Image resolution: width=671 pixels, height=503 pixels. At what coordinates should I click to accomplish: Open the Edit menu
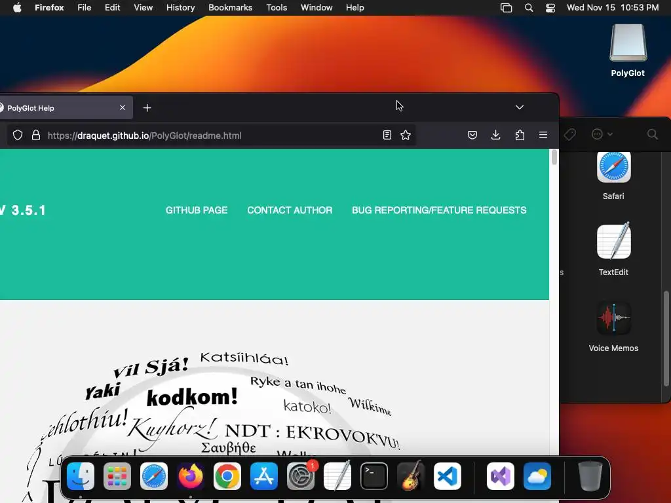(112, 8)
